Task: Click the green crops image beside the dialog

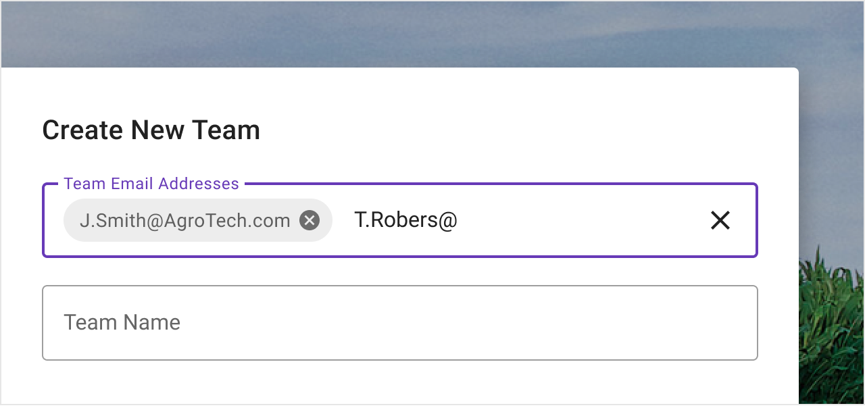Action: pos(831,324)
